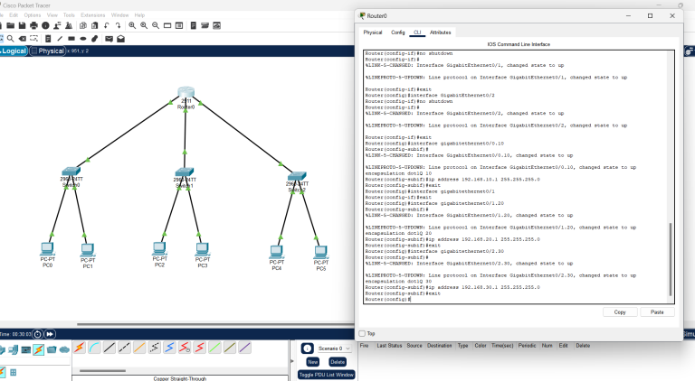The width and height of the screenshot is (695, 381).
Task: Open the Tools menu
Action: pyautogui.click(x=69, y=15)
